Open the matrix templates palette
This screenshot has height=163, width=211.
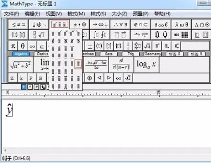pos(181,35)
